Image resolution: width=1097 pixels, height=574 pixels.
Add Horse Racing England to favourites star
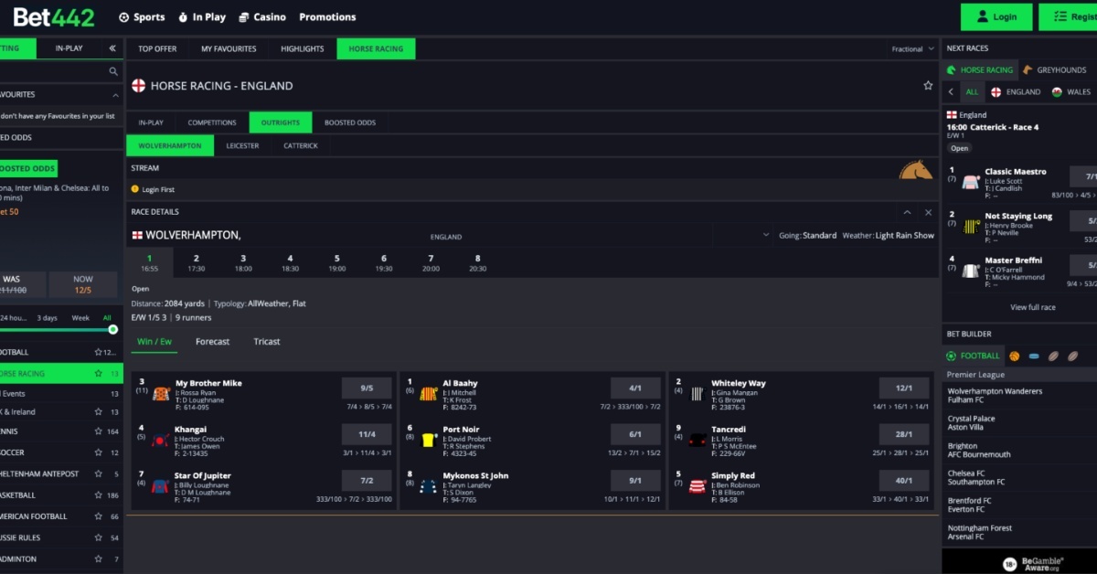(x=928, y=85)
